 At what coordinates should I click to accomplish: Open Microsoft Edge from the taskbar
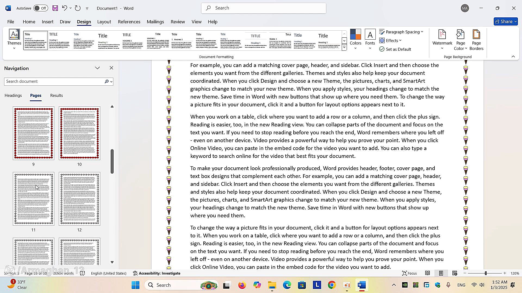[x=287, y=285]
